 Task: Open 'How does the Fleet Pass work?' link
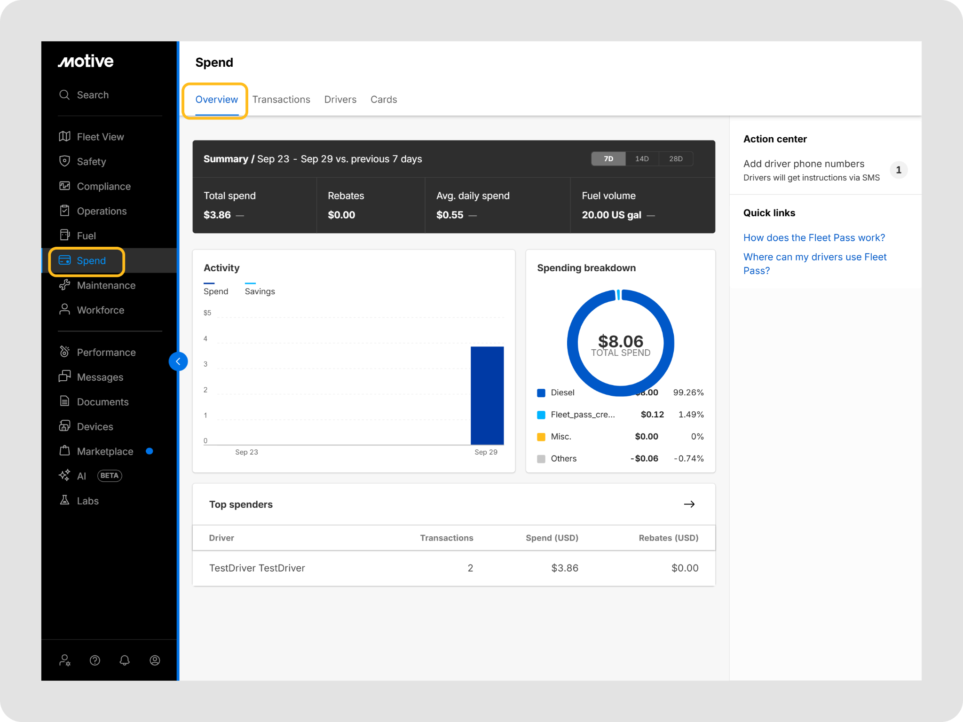pos(814,238)
